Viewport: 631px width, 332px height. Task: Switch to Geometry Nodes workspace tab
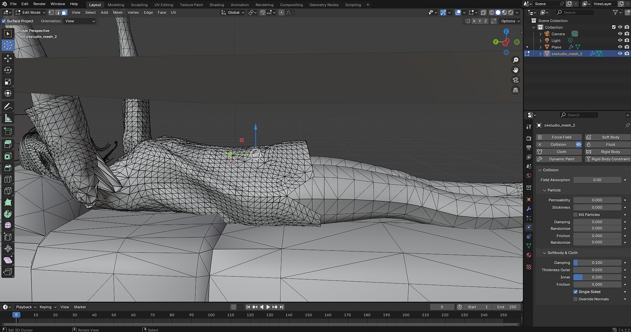click(x=324, y=5)
